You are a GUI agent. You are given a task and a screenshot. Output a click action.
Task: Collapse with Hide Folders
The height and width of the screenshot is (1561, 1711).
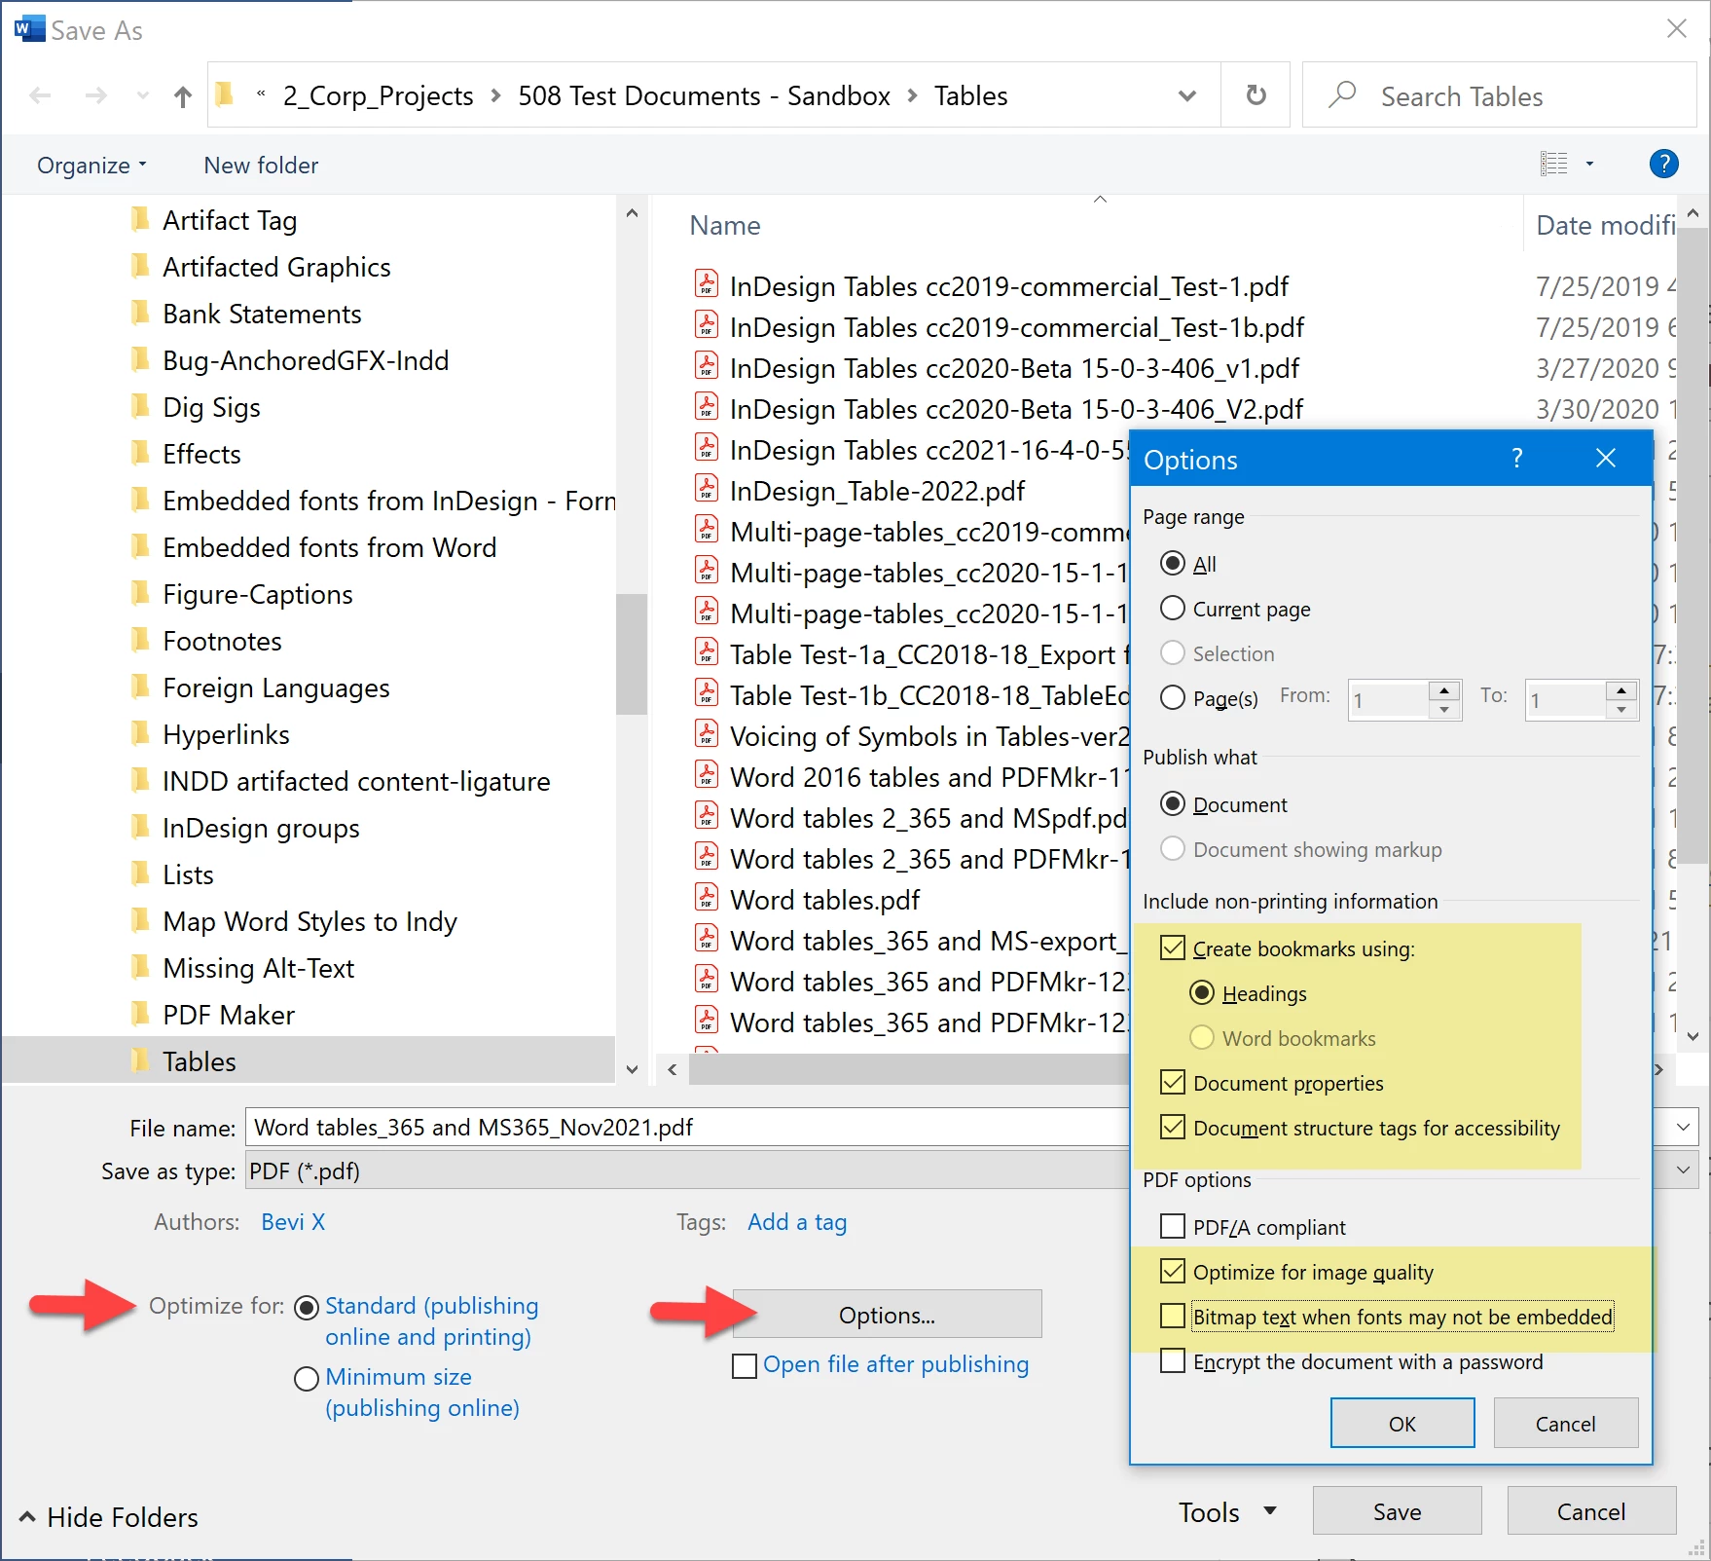point(108,1516)
